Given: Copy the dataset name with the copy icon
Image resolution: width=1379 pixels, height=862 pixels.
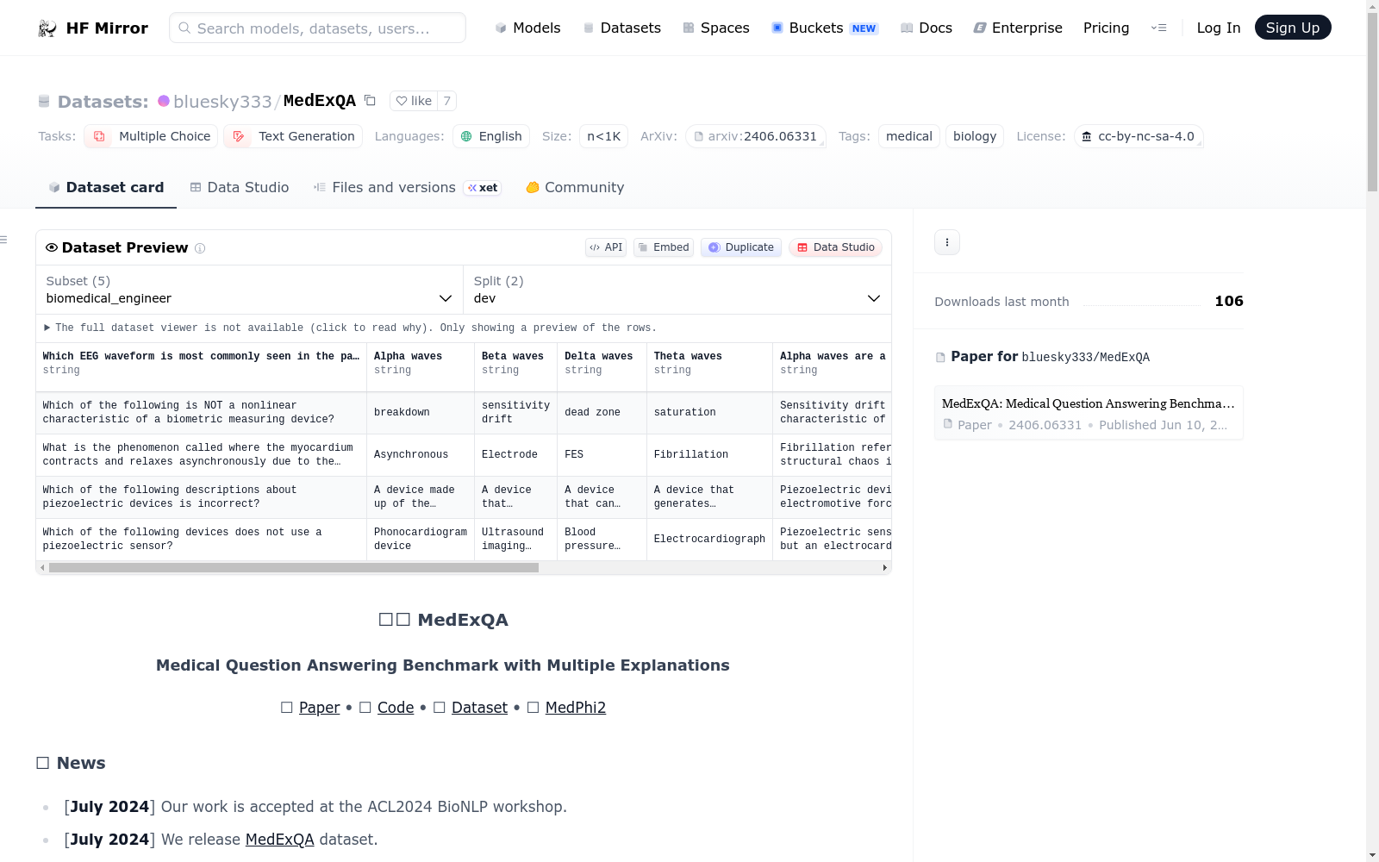Looking at the screenshot, I should click(x=370, y=100).
